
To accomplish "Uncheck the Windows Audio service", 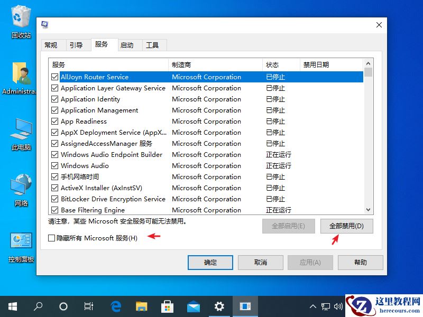I will tap(54, 165).
